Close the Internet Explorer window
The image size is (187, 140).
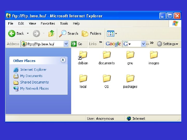pyautogui.click(x=177, y=16)
